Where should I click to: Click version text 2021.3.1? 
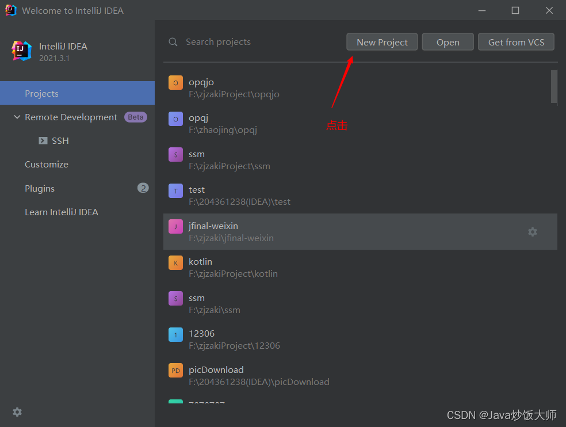[x=54, y=58]
